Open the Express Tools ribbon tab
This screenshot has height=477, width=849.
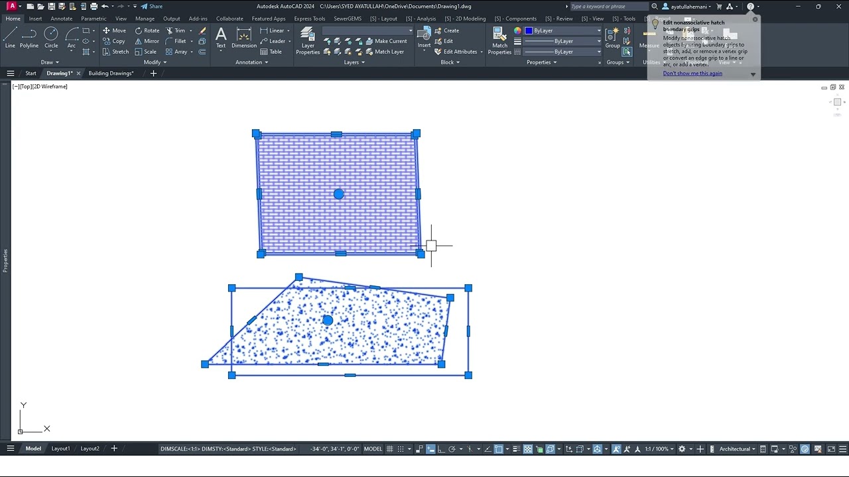(x=310, y=19)
